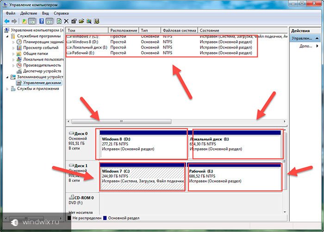The image size is (324, 232).
Task: Click the Open folder toolbar icon
Action: pyautogui.click(x=81, y=21)
